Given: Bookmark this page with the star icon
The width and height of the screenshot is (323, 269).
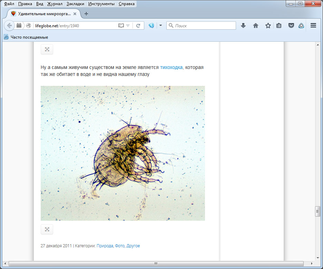Looking at the screenshot, I should click(268, 26).
